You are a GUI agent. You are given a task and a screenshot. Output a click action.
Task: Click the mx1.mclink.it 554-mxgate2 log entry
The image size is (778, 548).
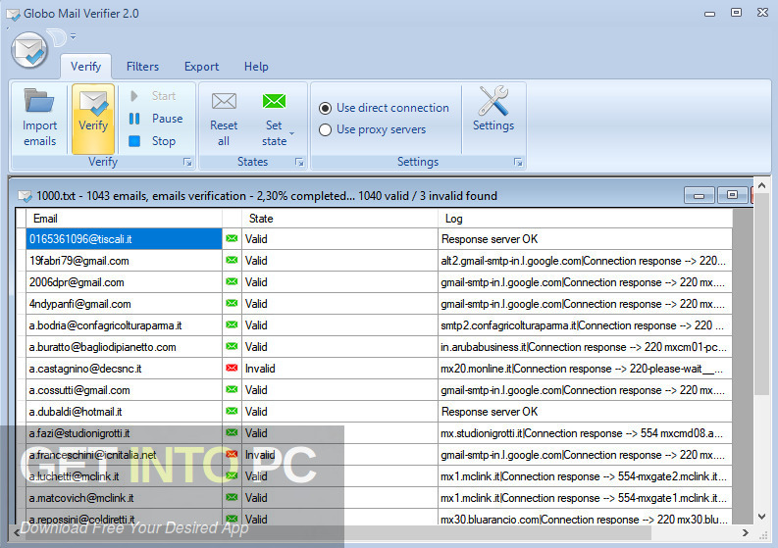tap(585, 476)
